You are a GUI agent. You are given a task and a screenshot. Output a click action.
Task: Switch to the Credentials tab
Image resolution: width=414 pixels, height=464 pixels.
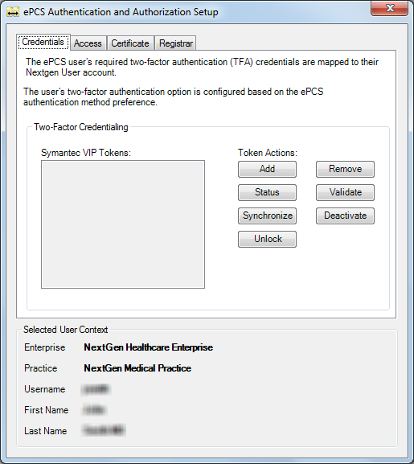[x=43, y=42]
